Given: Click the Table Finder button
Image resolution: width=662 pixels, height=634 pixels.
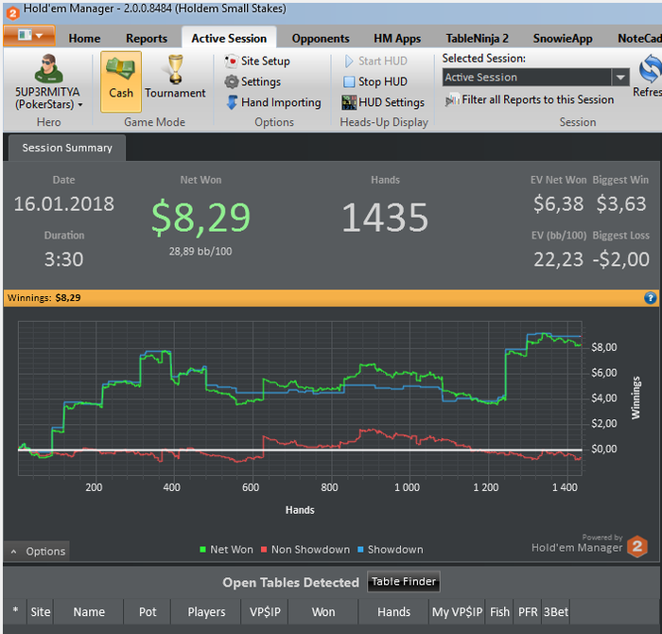Looking at the screenshot, I should [x=404, y=582].
